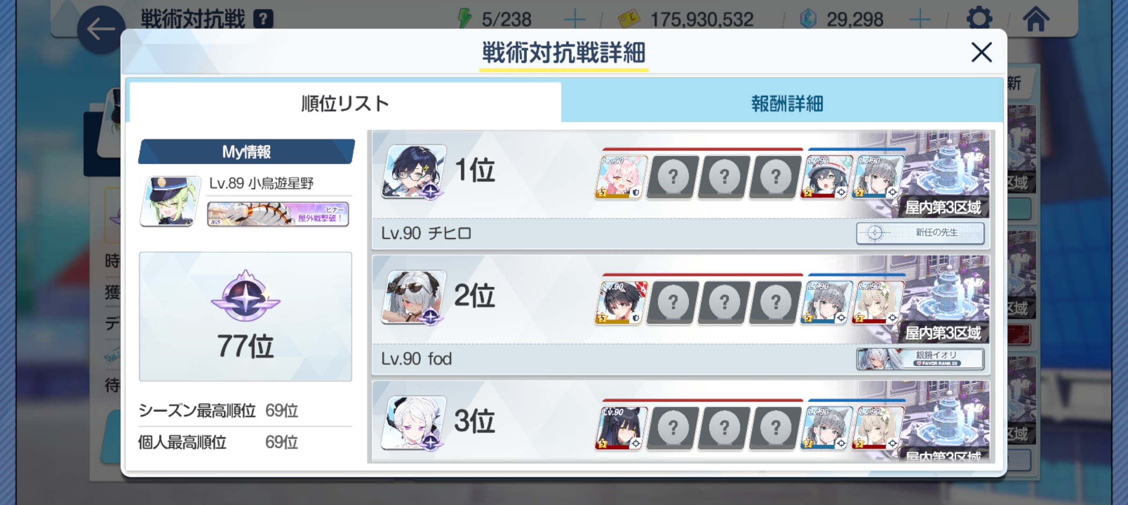Tap the 銀鏡イオリ favor rank badge
The image size is (1128, 505).
[920, 359]
